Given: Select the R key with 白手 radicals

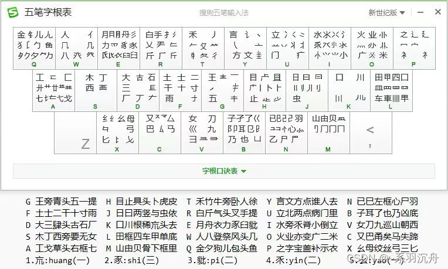Looking at the screenshot, I should [161, 48].
